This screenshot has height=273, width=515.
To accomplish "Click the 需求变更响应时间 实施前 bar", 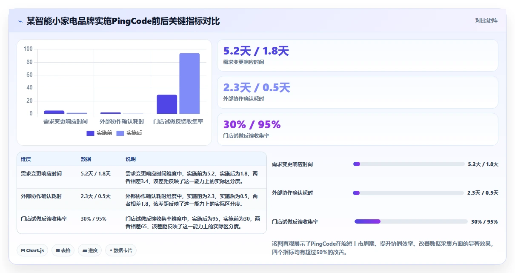I will [54, 112].
